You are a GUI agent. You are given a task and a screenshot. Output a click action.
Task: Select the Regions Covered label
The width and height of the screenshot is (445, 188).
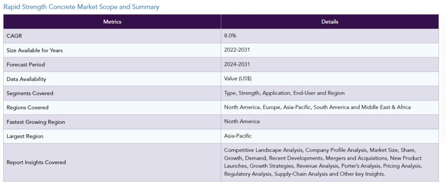coord(28,107)
